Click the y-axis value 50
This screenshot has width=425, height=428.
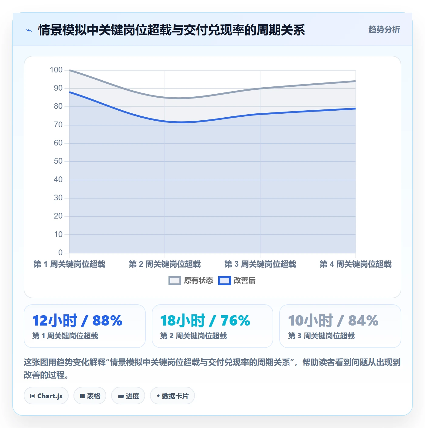click(58, 161)
